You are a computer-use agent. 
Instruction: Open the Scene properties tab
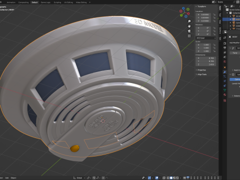[x=224, y=57]
